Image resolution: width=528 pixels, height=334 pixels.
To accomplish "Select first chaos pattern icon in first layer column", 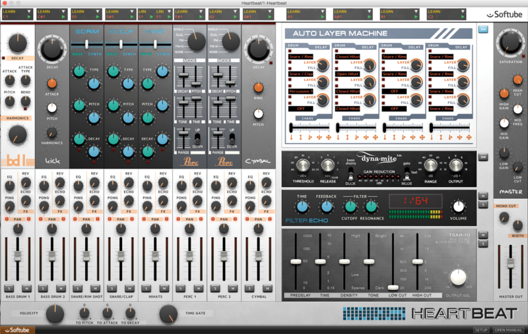I will pyautogui.click(x=291, y=137).
